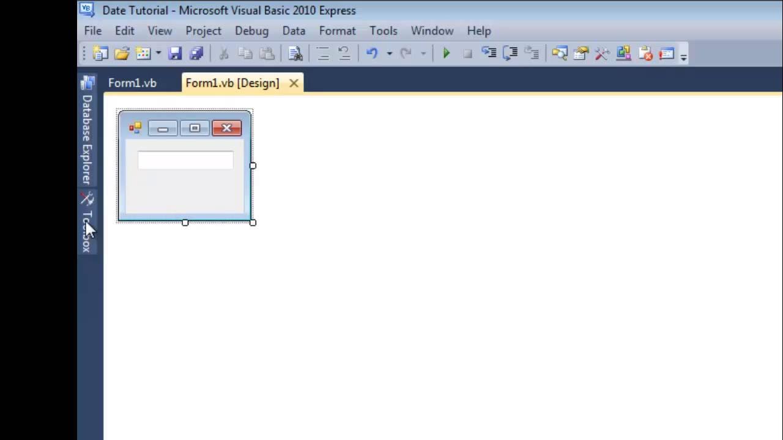Click the designer form's maximize button

(195, 128)
